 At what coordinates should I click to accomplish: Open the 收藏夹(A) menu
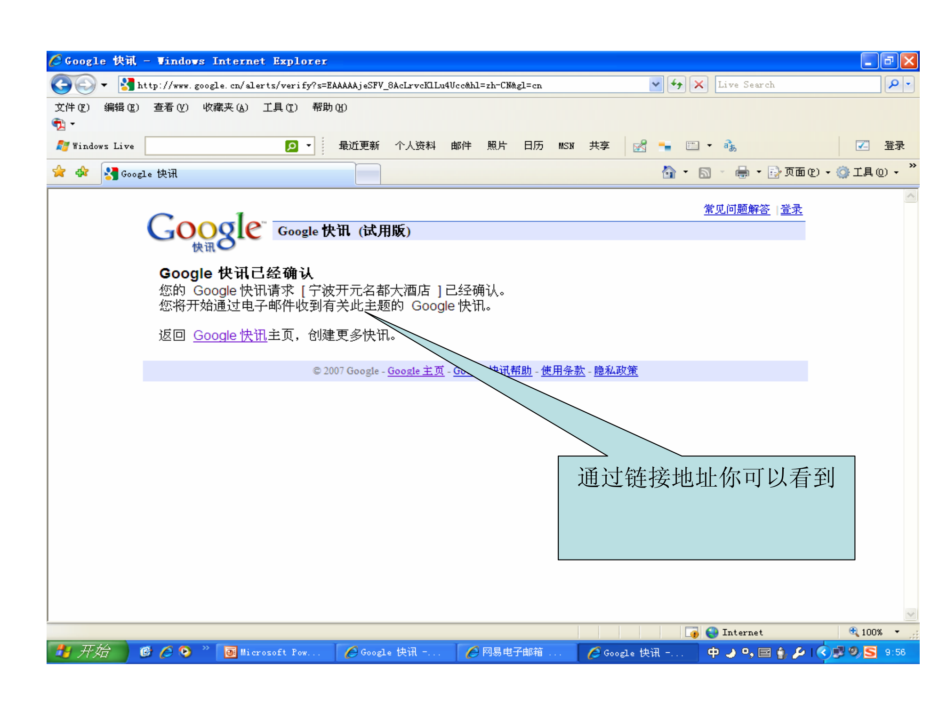point(225,107)
